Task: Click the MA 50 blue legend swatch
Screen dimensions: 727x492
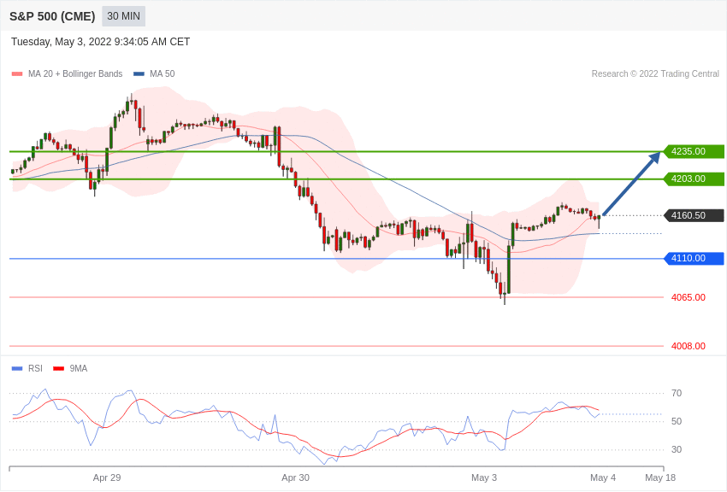Action: 139,74
